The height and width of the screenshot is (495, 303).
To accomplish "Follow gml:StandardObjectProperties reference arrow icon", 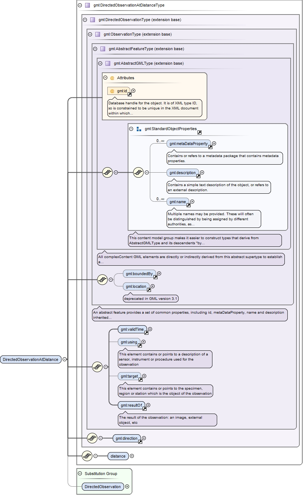I will click(x=199, y=133).
